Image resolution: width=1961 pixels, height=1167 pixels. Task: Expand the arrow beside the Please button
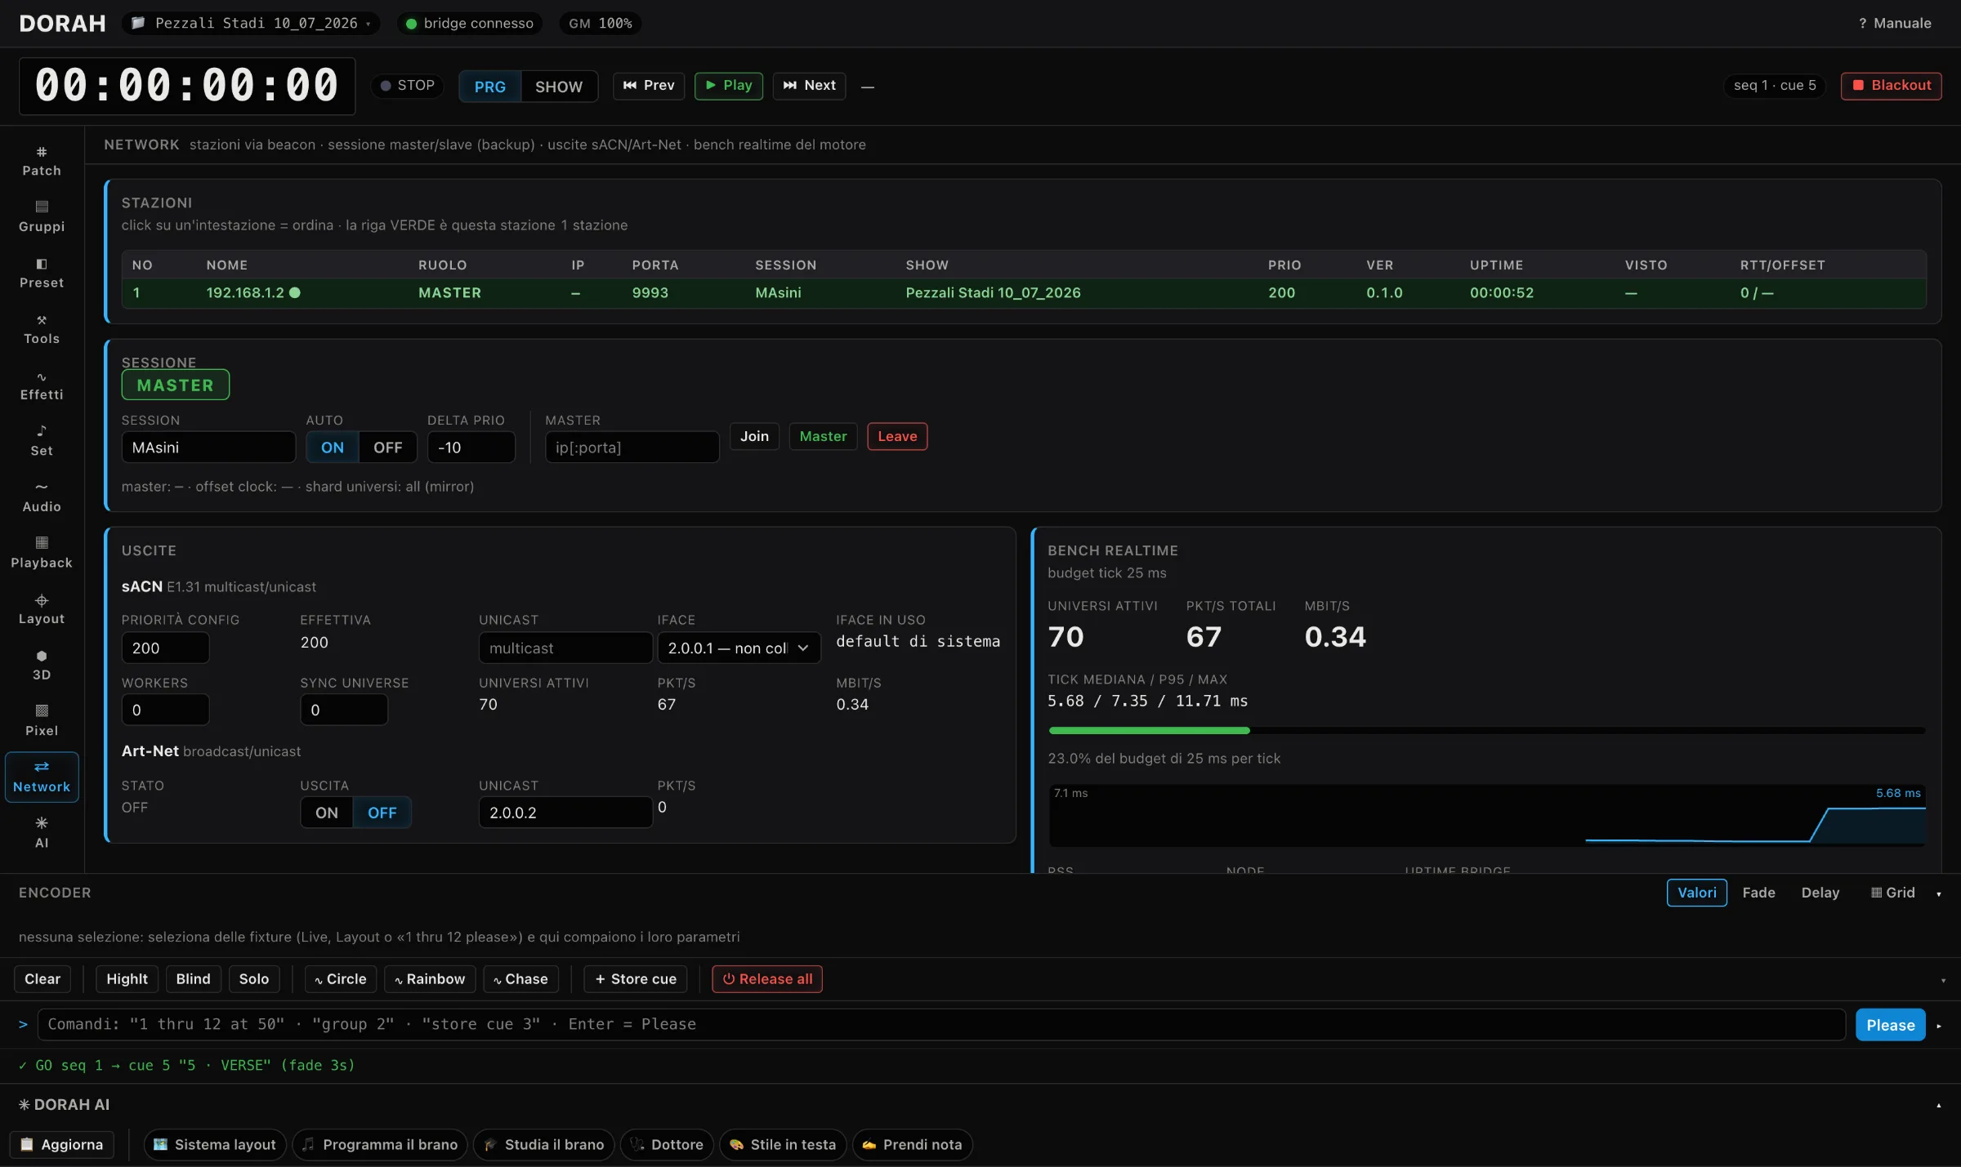1939,1026
